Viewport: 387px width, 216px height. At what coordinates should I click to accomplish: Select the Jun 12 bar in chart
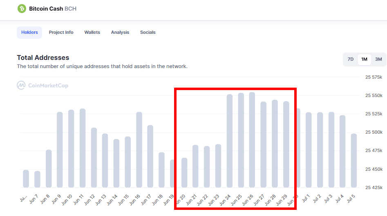(x=94, y=157)
